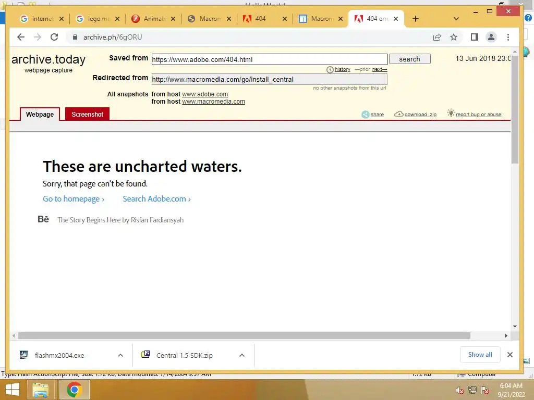This screenshot has height=400, width=534.
Task: Close the Animate tab
Action: [x=173, y=19]
